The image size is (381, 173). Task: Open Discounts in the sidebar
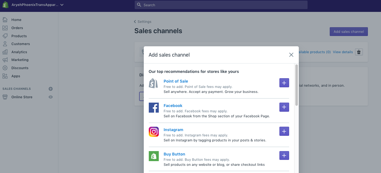(x=20, y=68)
